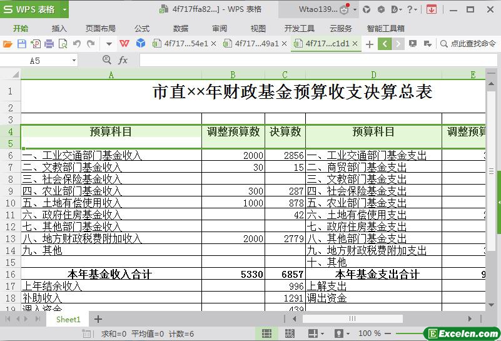This screenshot has height=341, width=501.
Task: Switch to normal view in status bar
Action: tap(266, 333)
